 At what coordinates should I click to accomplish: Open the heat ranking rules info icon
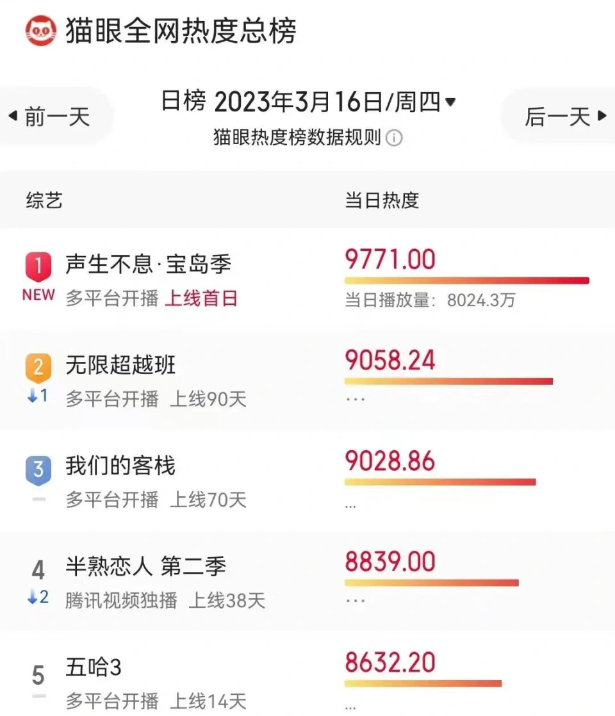pyautogui.click(x=394, y=138)
